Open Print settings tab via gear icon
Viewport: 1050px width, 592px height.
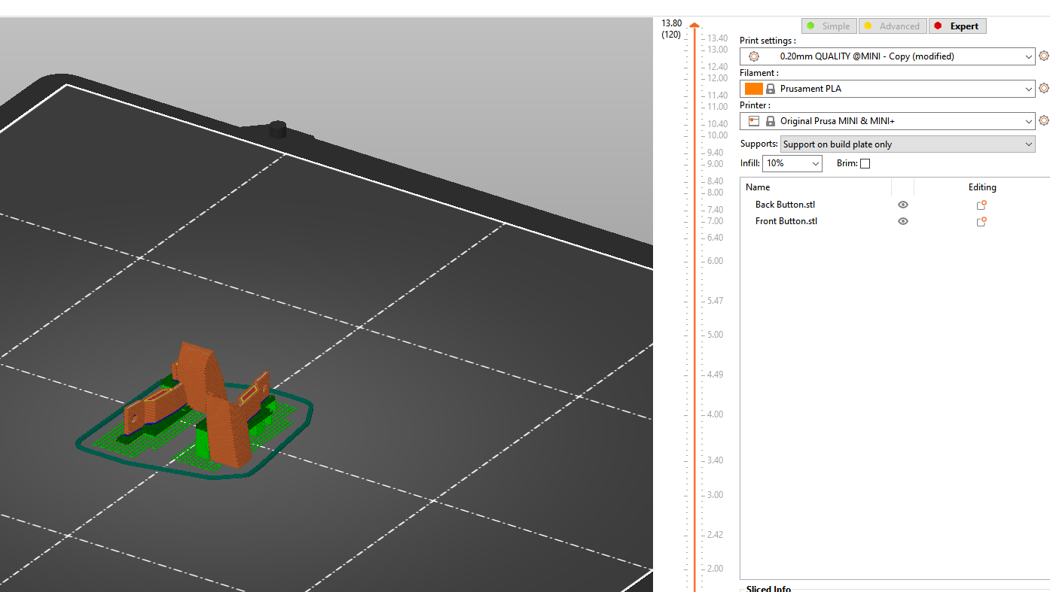tap(1043, 56)
